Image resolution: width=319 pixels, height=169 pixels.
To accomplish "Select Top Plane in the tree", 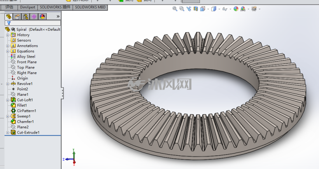I will [x=26, y=67].
